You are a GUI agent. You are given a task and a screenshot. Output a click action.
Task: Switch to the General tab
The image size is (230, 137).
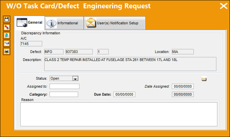tap(30, 23)
